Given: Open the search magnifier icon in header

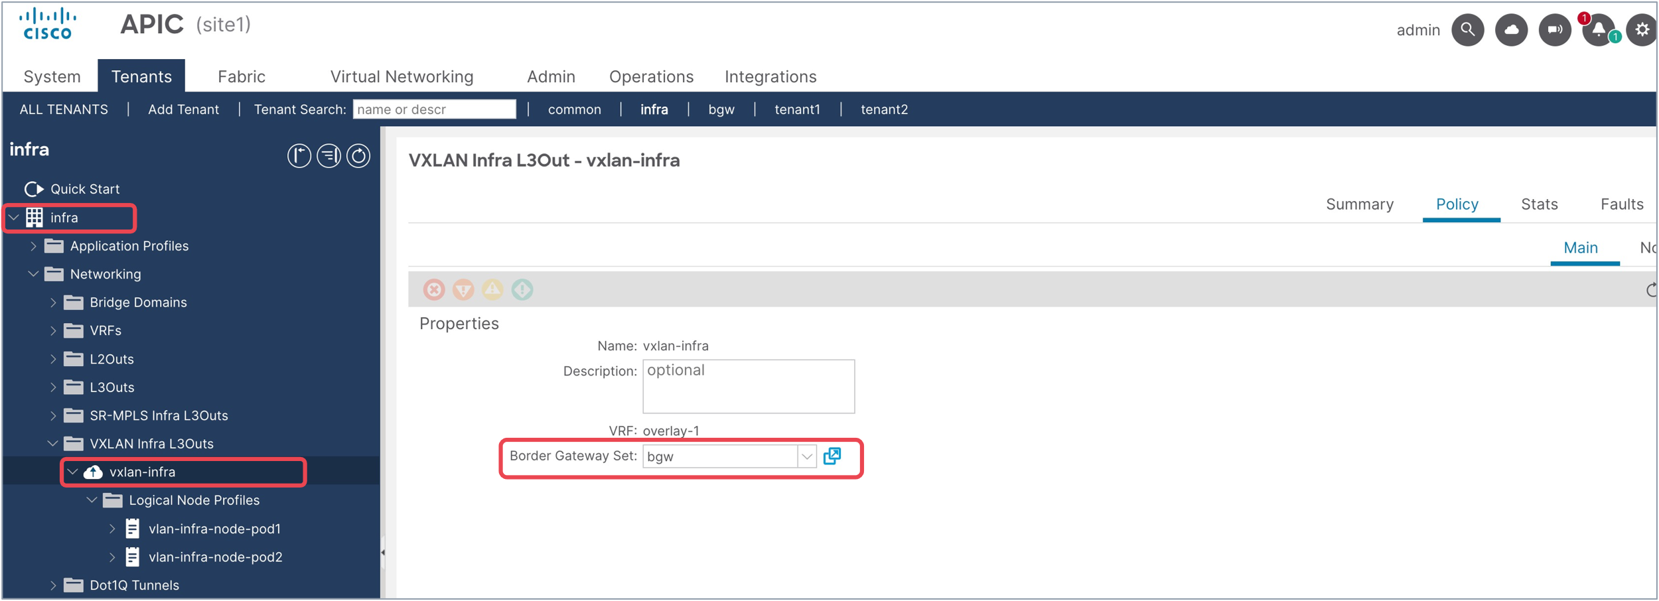Looking at the screenshot, I should point(1468,30).
